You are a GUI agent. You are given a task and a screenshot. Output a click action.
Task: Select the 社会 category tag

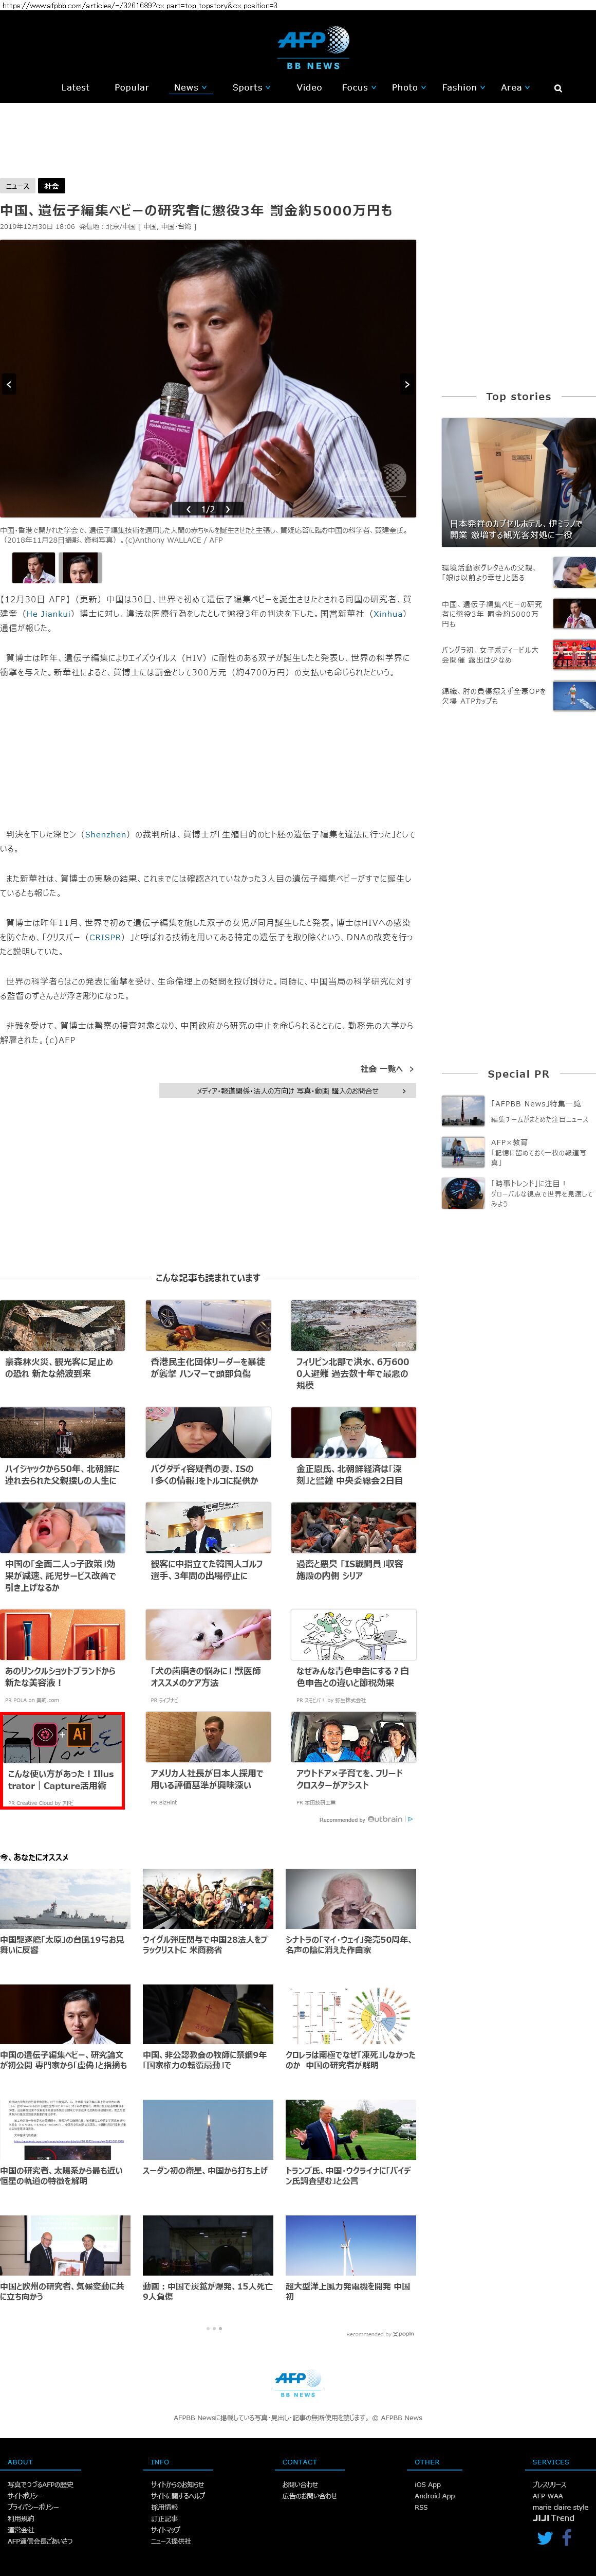click(51, 186)
